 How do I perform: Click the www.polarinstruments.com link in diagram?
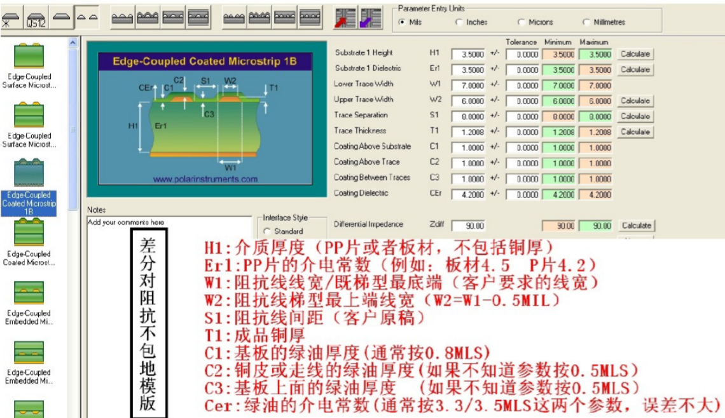pos(205,179)
